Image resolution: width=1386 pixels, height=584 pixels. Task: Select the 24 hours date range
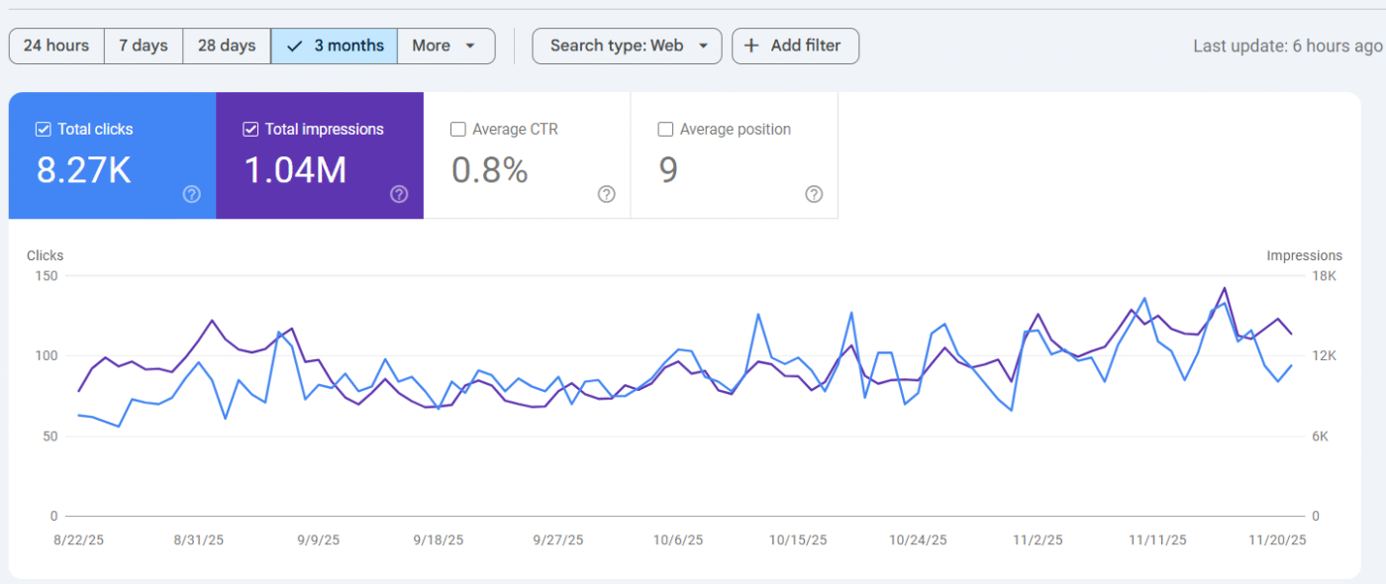coord(56,46)
